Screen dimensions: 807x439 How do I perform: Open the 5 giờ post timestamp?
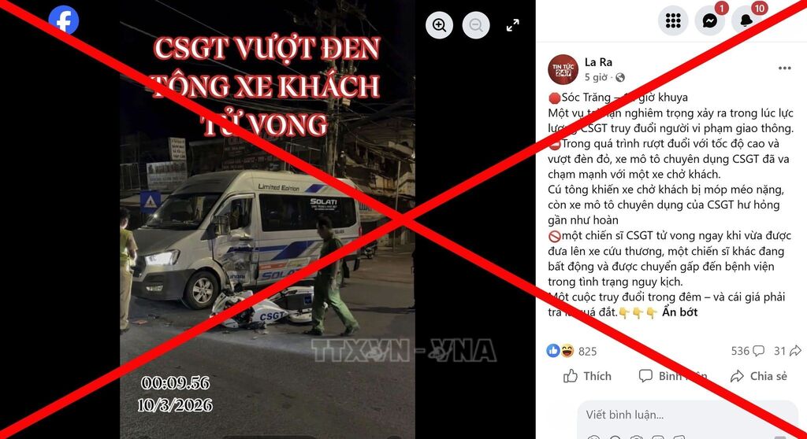[x=596, y=77]
